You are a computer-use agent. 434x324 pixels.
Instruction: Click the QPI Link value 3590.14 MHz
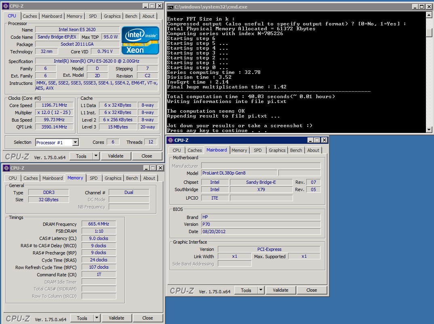coord(55,127)
